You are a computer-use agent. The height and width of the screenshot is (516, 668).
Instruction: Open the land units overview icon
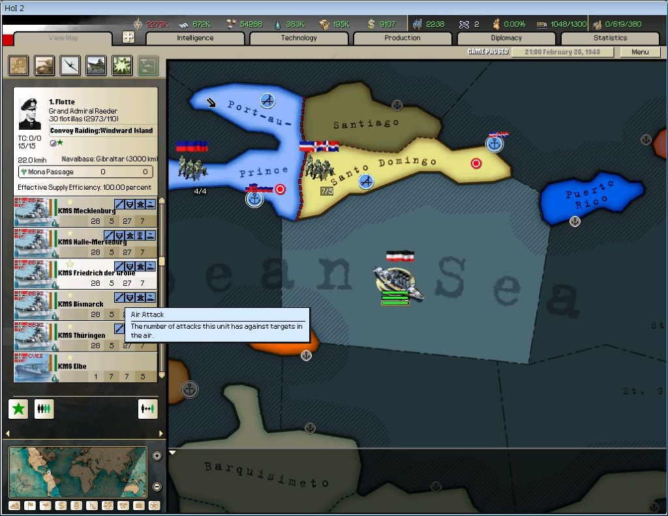[44, 66]
